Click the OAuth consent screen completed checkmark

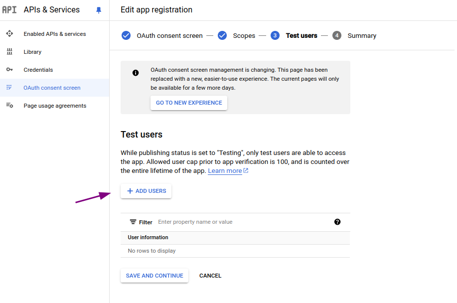click(126, 35)
